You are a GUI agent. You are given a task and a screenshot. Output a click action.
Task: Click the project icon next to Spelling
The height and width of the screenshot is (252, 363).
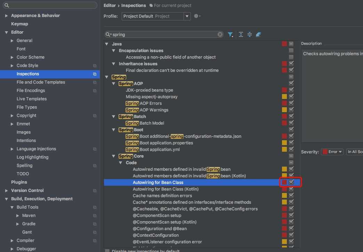(95, 166)
